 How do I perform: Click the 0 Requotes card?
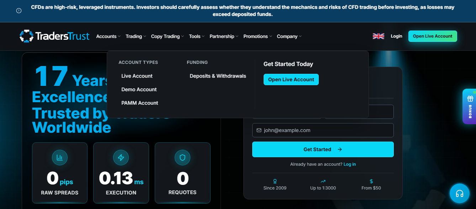point(183,173)
